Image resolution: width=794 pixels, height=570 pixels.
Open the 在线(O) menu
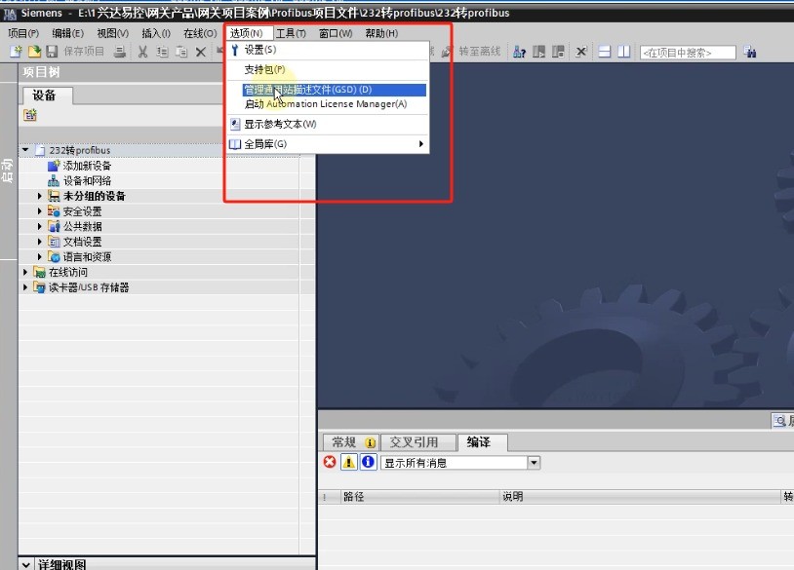[200, 33]
